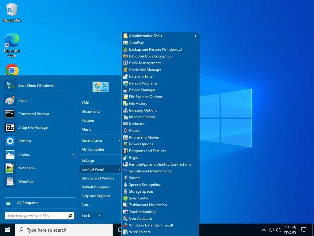Image resolution: width=314 pixels, height=236 pixels.
Task: Open the notification center icon
Action: click(304, 230)
